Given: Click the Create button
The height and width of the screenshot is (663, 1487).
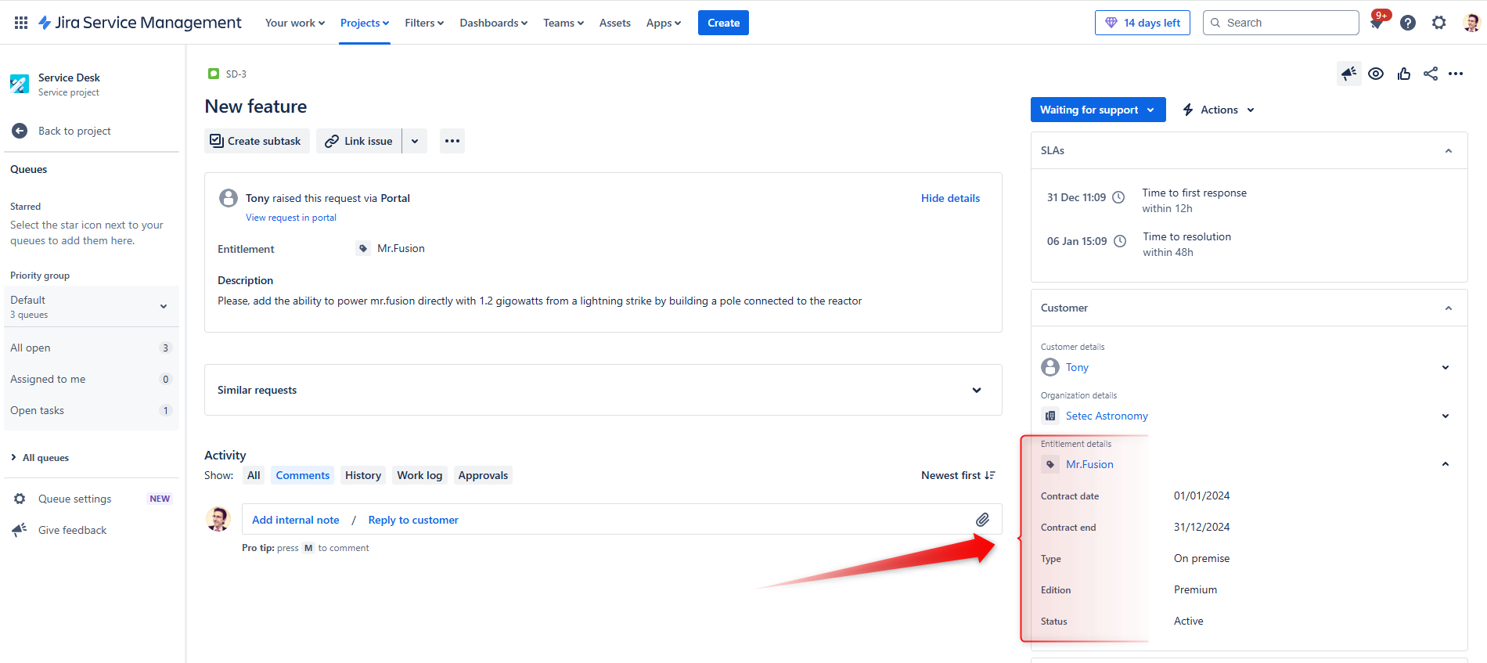Looking at the screenshot, I should 723,23.
